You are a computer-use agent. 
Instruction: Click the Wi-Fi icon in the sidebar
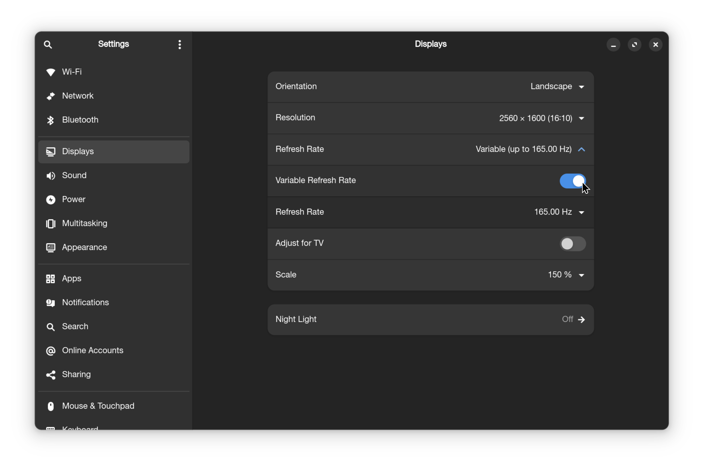click(x=51, y=72)
